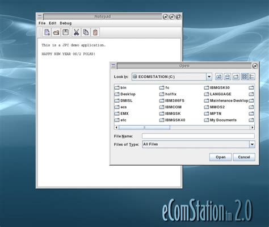This screenshot has width=269, height=227.
Task: Maximize the Notepad window
Action: (x=178, y=17)
